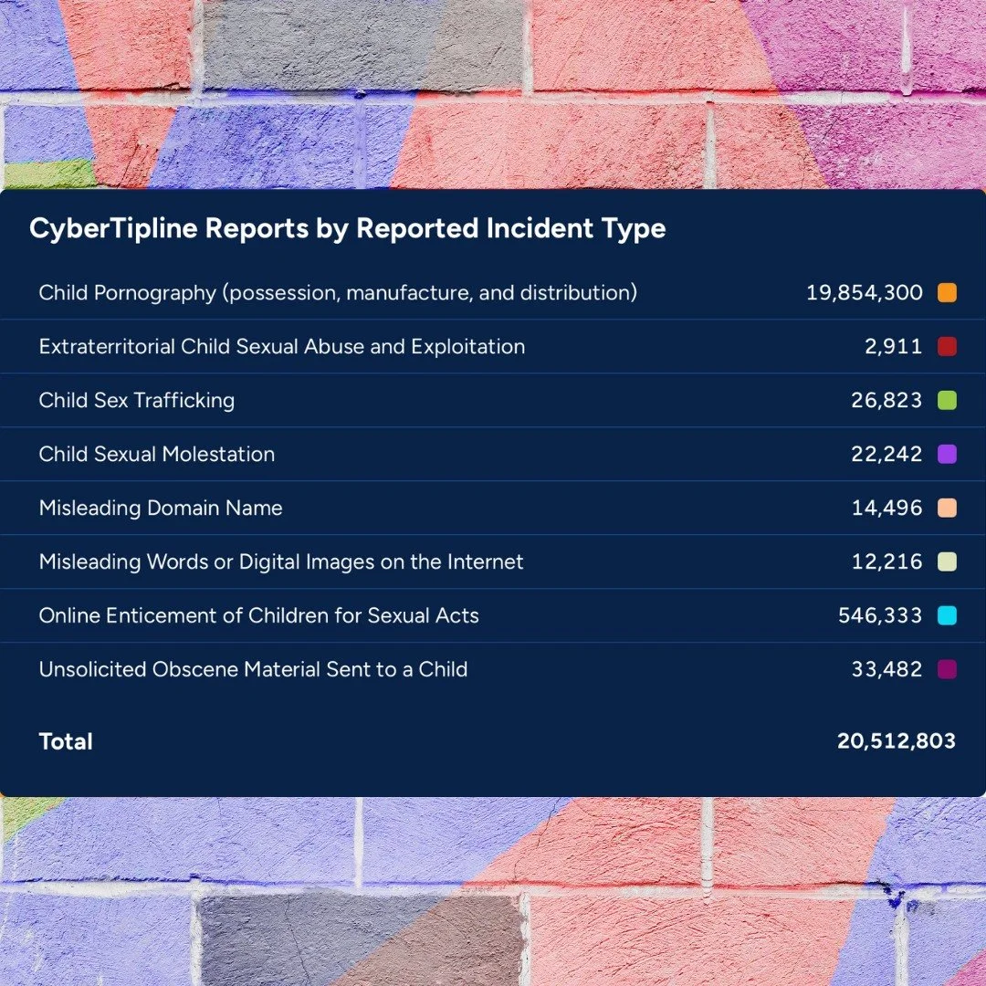986x986 pixels.
Task: Select the green Child Sex Trafficking swatch
Action: (947, 400)
